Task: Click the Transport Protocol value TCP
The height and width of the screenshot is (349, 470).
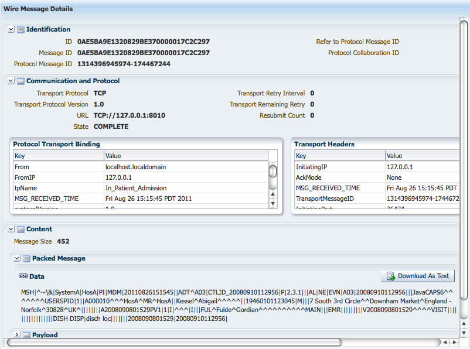Action: pyautogui.click(x=100, y=93)
